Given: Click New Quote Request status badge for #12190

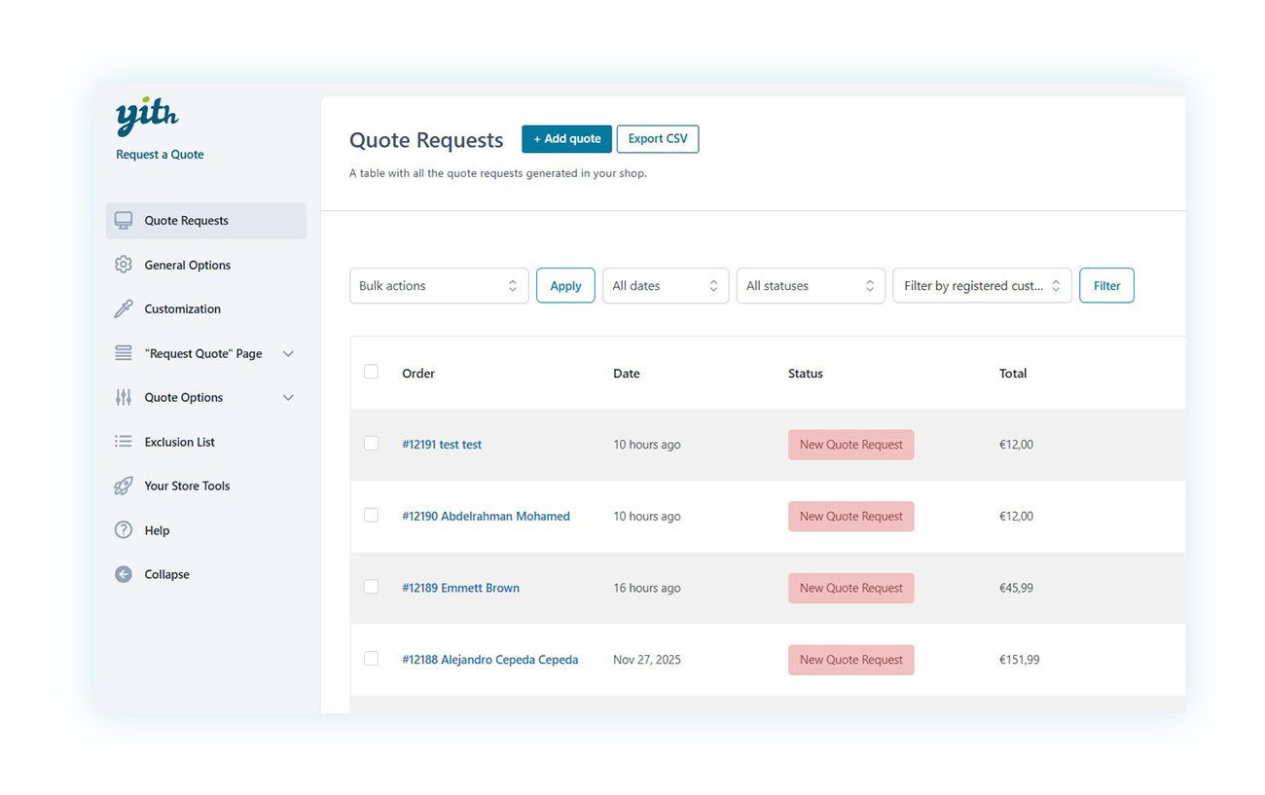Looking at the screenshot, I should [x=851, y=517].
